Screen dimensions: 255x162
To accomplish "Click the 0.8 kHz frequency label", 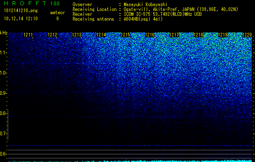I will [3, 113].
